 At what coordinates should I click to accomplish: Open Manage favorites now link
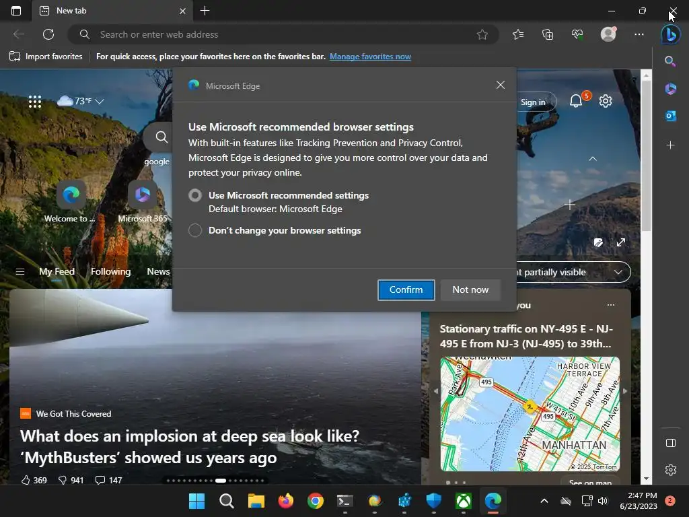[371, 57]
